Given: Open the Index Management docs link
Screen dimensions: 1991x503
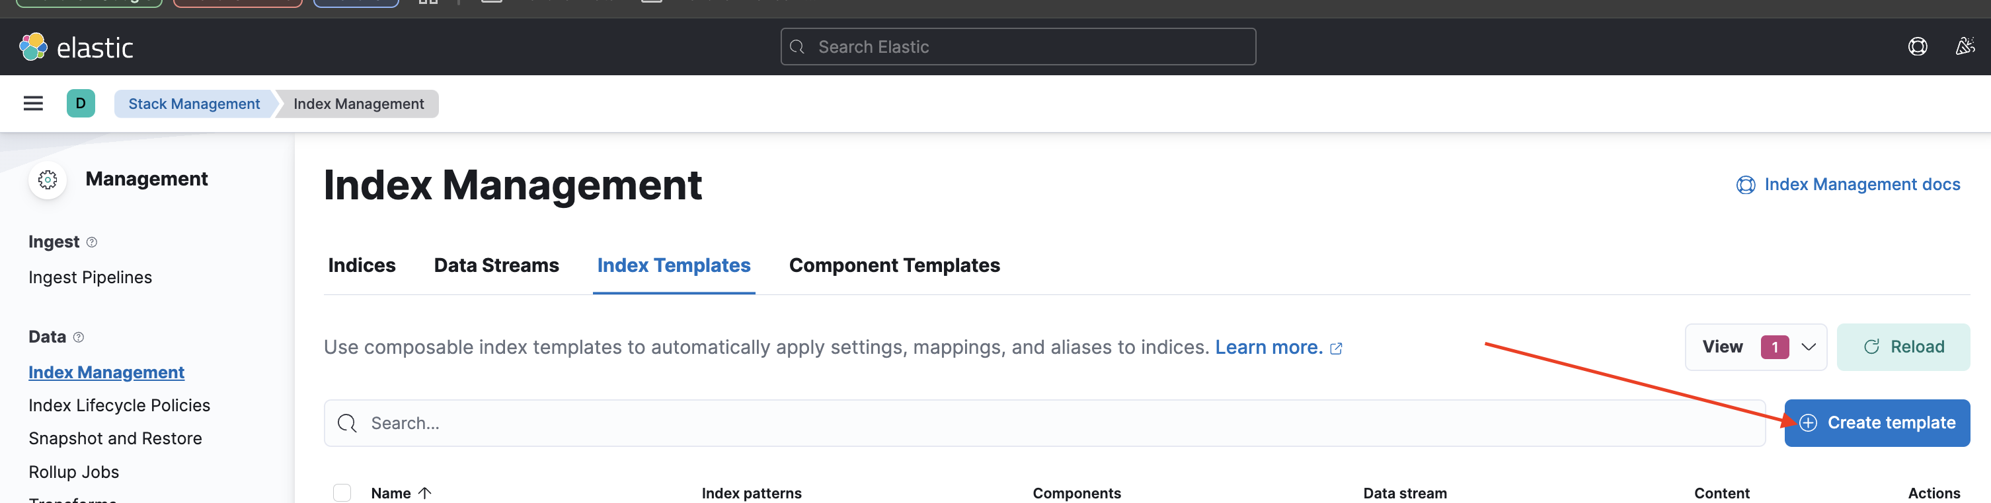Looking at the screenshot, I should point(1848,184).
